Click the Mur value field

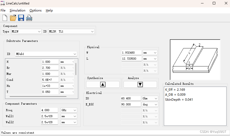pyautogui.click(x=50, y=74)
